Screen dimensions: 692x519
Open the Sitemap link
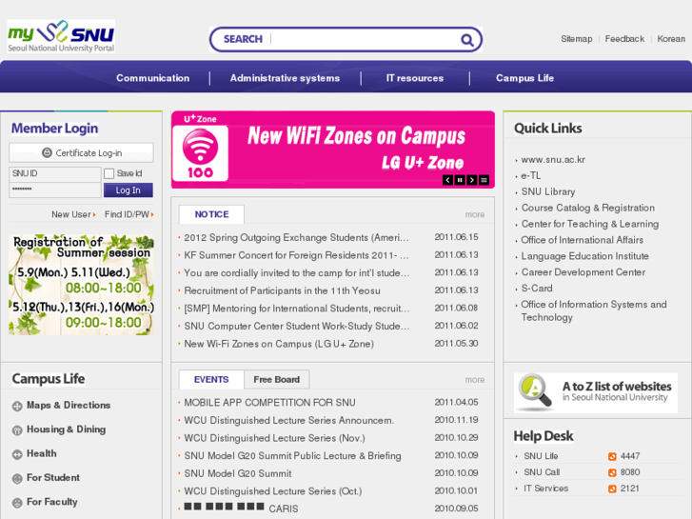click(x=577, y=39)
